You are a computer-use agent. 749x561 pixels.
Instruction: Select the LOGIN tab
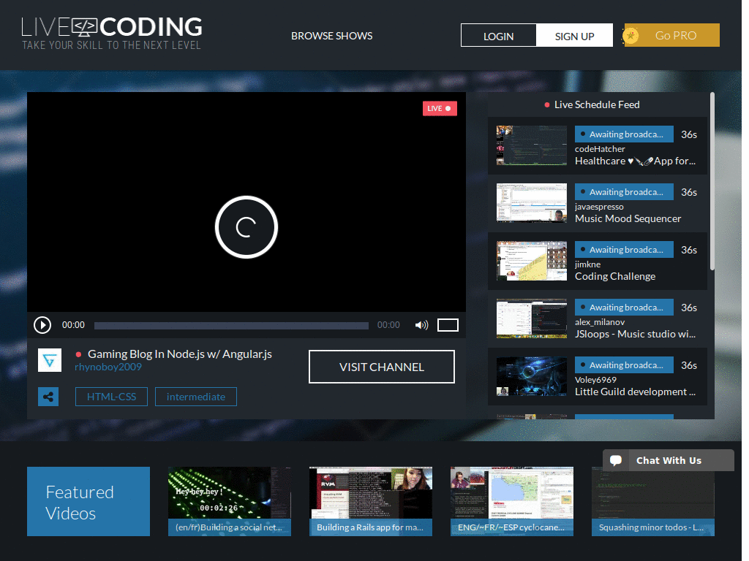(x=498, y=34)
